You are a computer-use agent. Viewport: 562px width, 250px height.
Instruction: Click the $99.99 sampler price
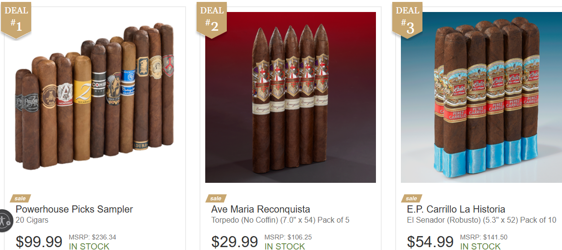(x=39, y=242)
